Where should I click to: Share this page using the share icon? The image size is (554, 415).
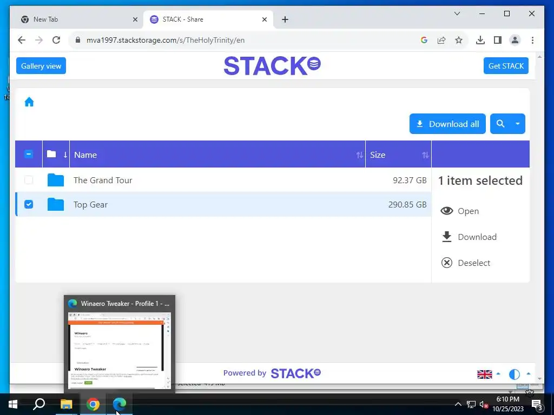(441, 40)
